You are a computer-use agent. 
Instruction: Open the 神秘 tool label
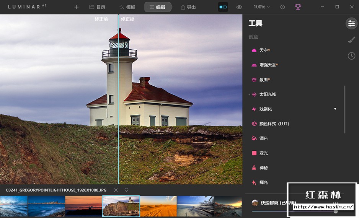pos(263,168)
